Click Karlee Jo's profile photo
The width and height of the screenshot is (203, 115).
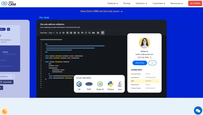144,43
